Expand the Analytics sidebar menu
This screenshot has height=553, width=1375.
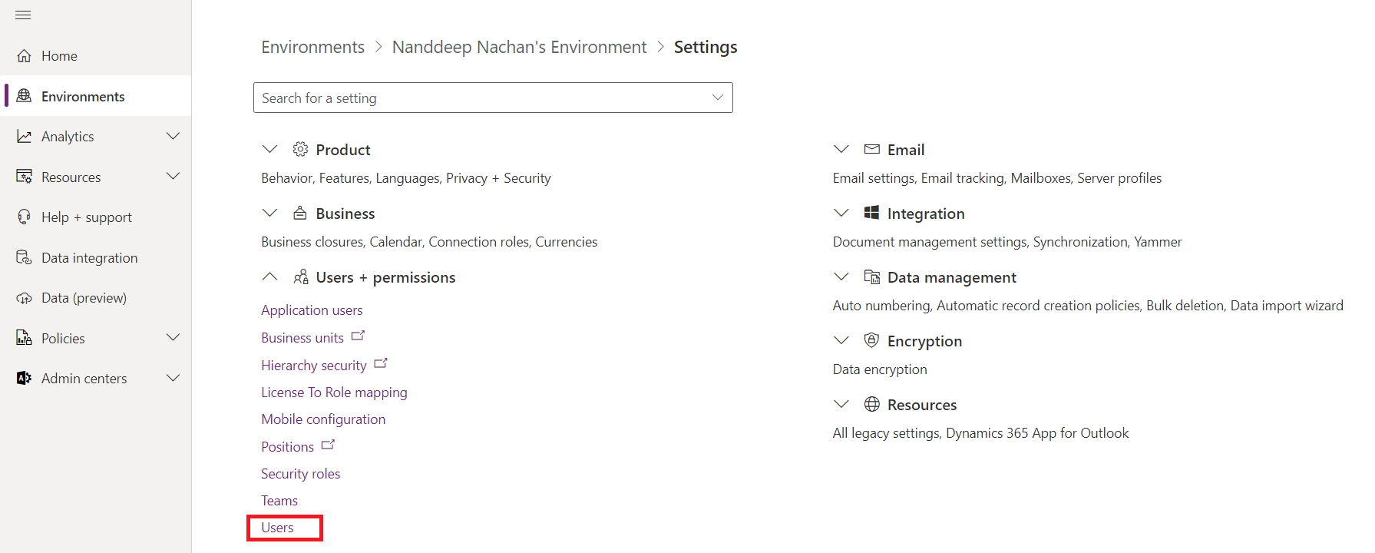174,136
